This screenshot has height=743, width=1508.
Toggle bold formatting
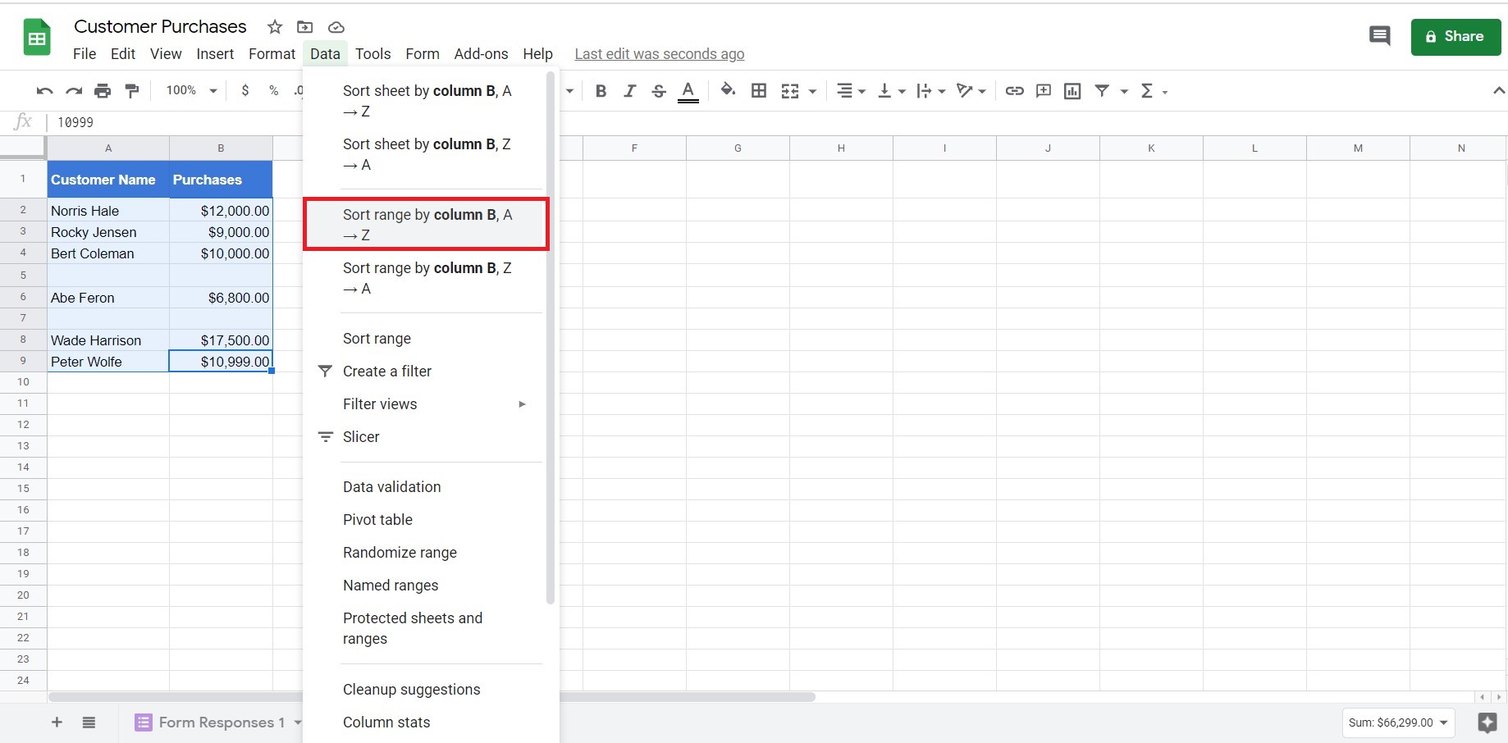600,91
